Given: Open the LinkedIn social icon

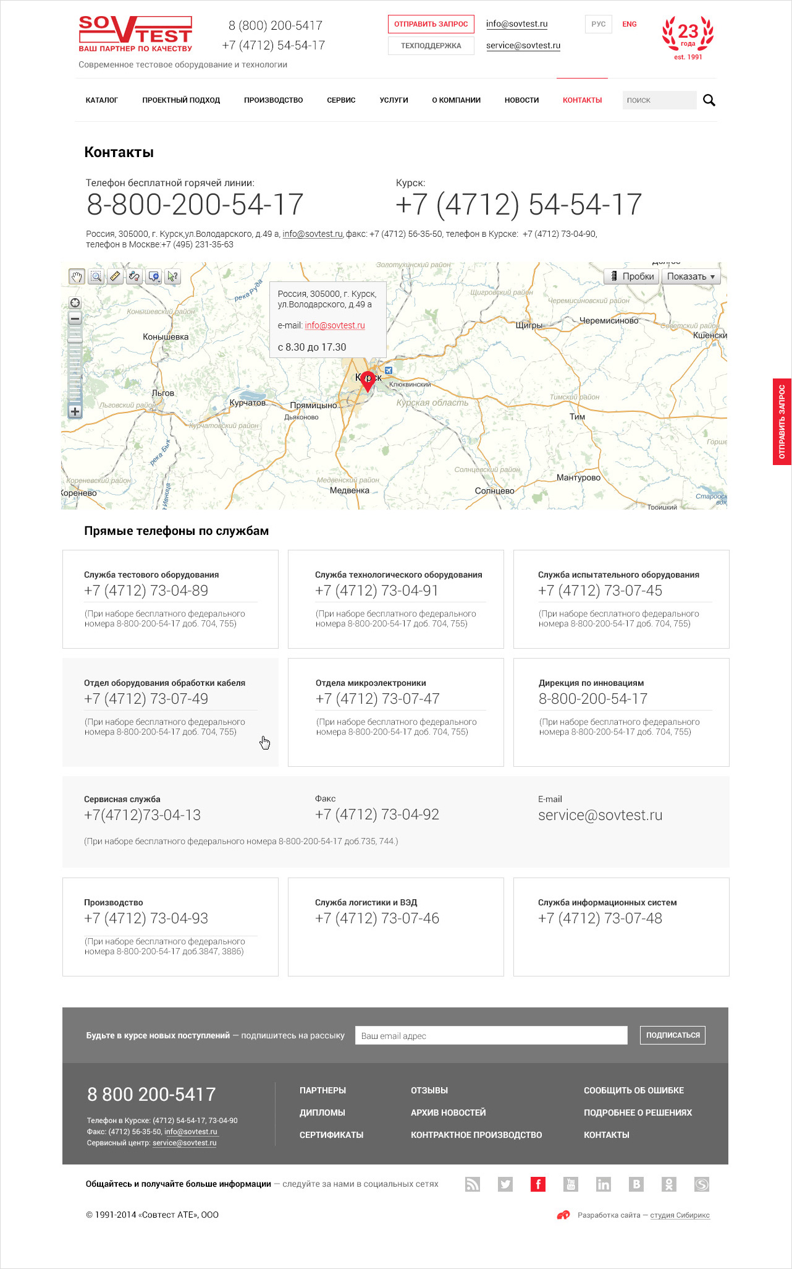Looking at the screenshot, I should (x=604, y=1184).
